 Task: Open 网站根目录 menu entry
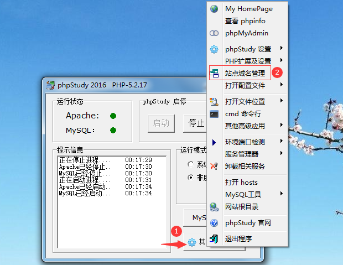(x=247, y=207)
